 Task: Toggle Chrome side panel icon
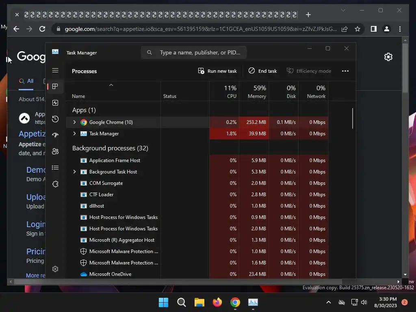click(x=374, y=29)
